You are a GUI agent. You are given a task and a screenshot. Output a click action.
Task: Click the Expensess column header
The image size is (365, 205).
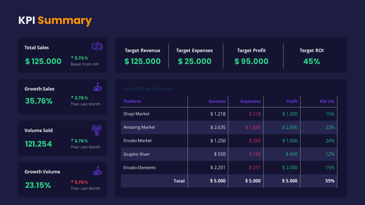250,101
